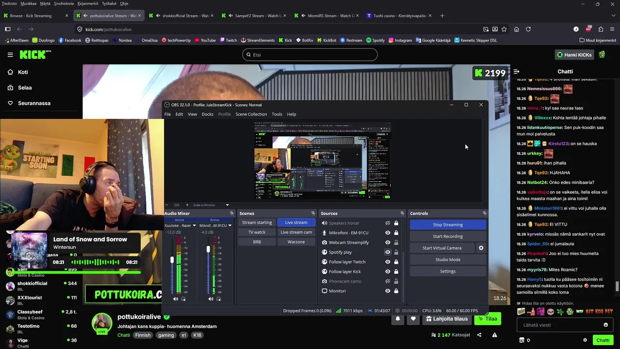
Task: Follow channel with the heart icon
Action: click(413, 319)
